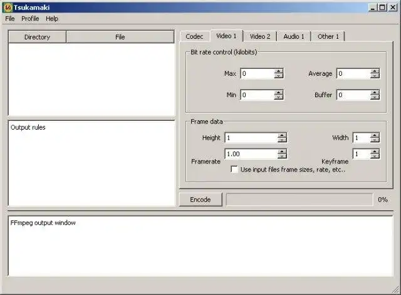The width and height of the screenshot is (401, 295).
Task: Click the Height input field
Action: 251,138
